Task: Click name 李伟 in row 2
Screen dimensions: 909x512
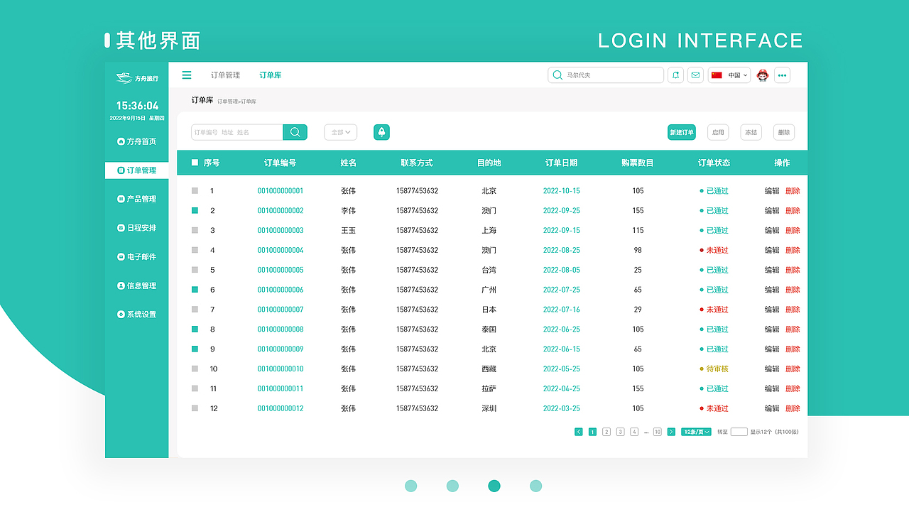Action: coord(349,211)
